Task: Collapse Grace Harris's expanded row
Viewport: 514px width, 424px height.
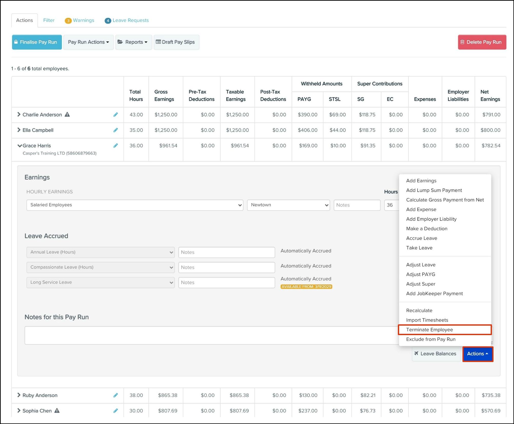Action: tap(19, 146)
